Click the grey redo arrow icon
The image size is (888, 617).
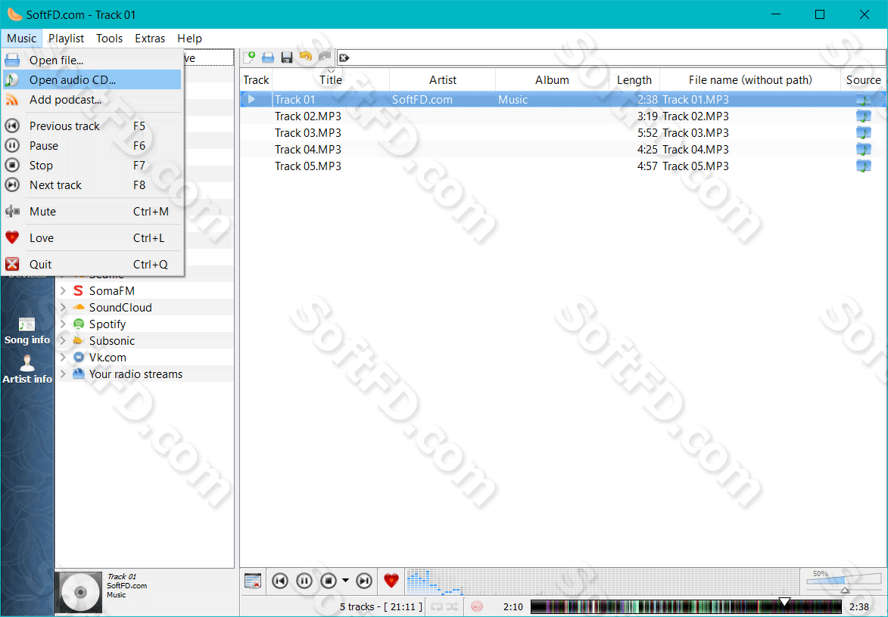tap(325, 57)
